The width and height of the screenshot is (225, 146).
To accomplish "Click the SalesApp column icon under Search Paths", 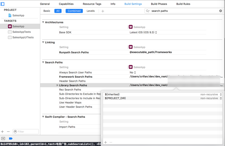I will pyautogui.click(x=130, y=67).
